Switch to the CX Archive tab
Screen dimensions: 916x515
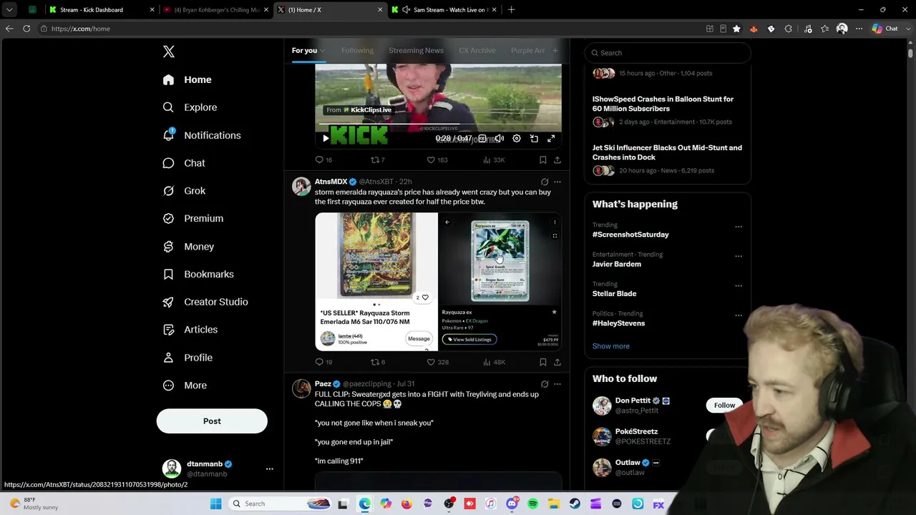(x=477, y=51)
